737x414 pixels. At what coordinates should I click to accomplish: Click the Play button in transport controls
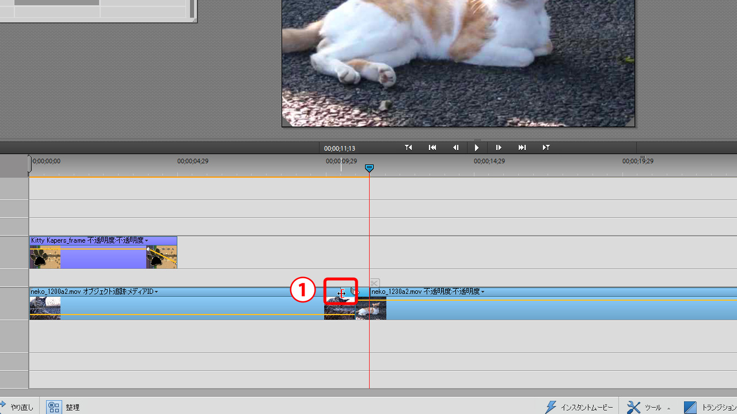477,148
